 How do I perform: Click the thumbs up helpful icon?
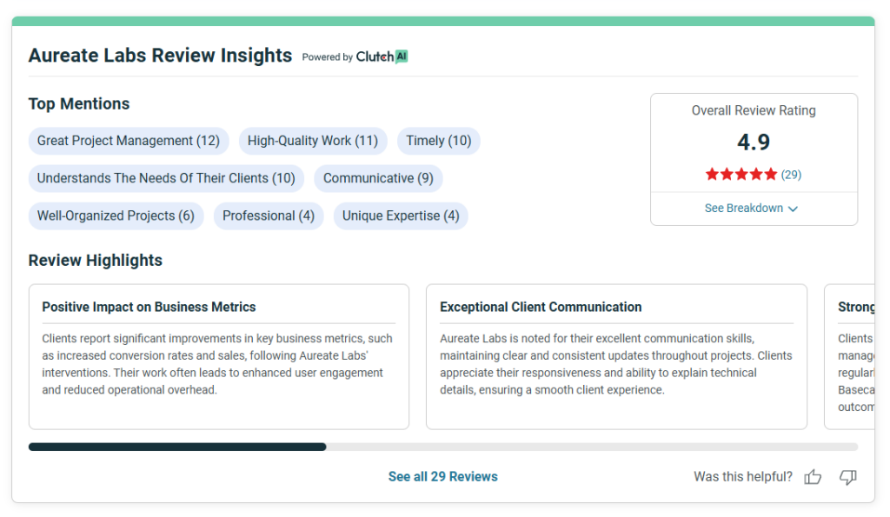click(x=813, y=477)
